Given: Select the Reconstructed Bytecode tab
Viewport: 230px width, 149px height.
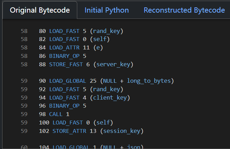Looking at the screenshot, I should click(x=184, y=10).
